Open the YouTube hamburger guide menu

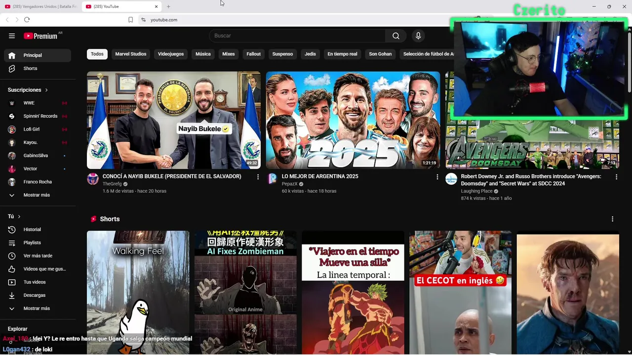click(x=12, y=36)
